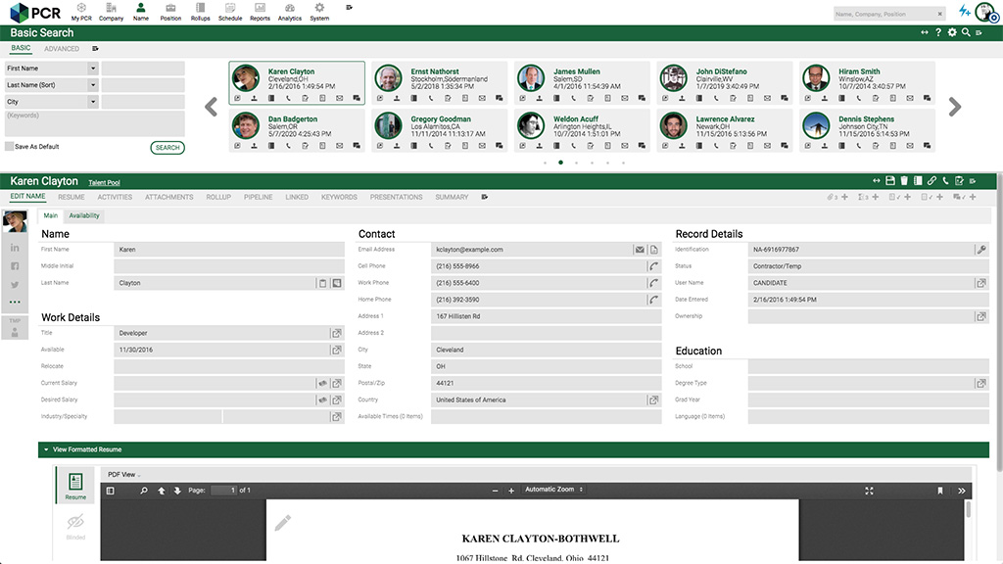Open Analytics from the top navigation bar
Screen dimensions: 1003x564
[x=289, y=13]
